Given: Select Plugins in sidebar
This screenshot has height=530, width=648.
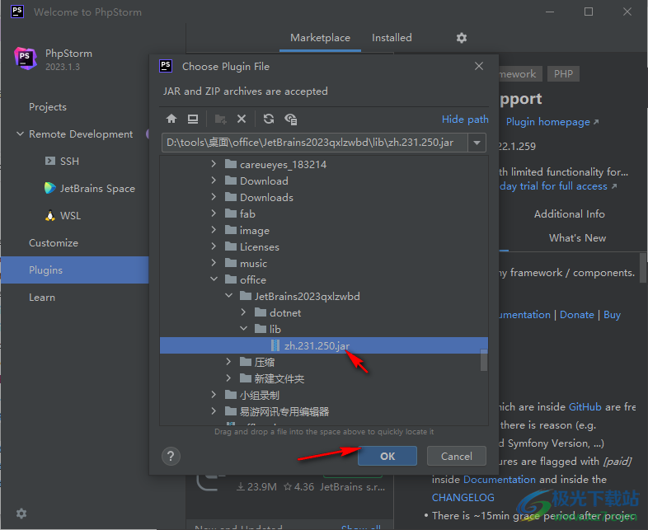Looking at the screenshot, I should click(x=74, y=270).
